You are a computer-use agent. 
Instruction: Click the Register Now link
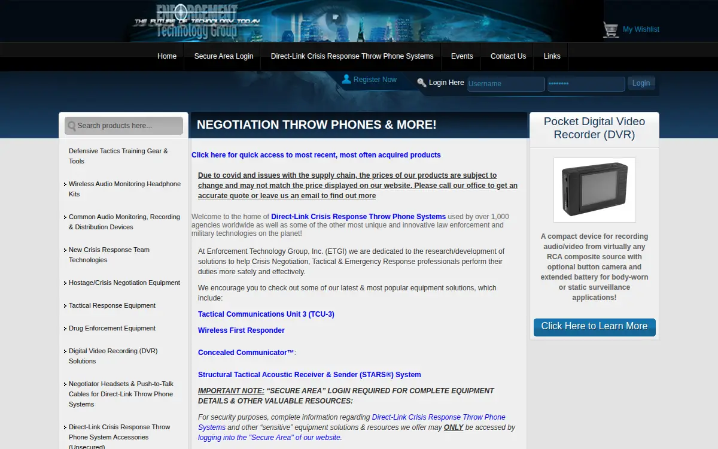[375, 80]
